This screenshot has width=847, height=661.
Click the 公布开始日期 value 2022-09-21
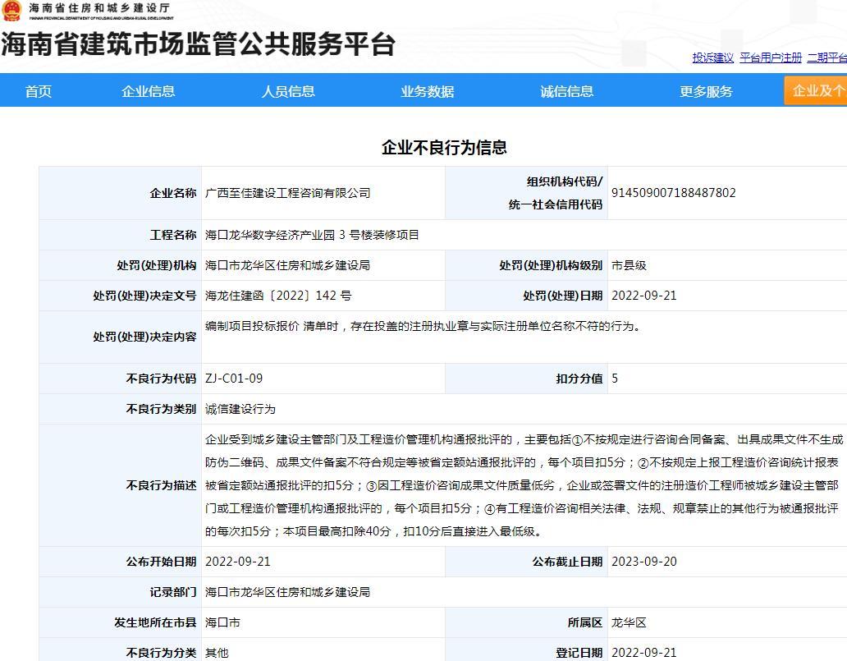238,562
